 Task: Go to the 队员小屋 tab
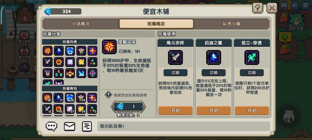pyautogui.click(x=232, y=24)
